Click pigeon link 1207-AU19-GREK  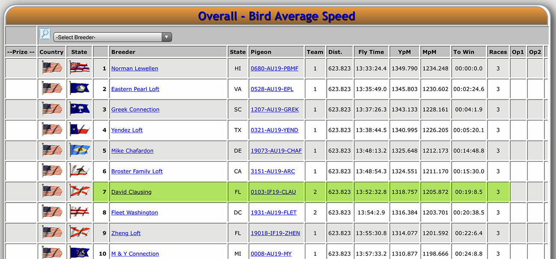(275, 109)
